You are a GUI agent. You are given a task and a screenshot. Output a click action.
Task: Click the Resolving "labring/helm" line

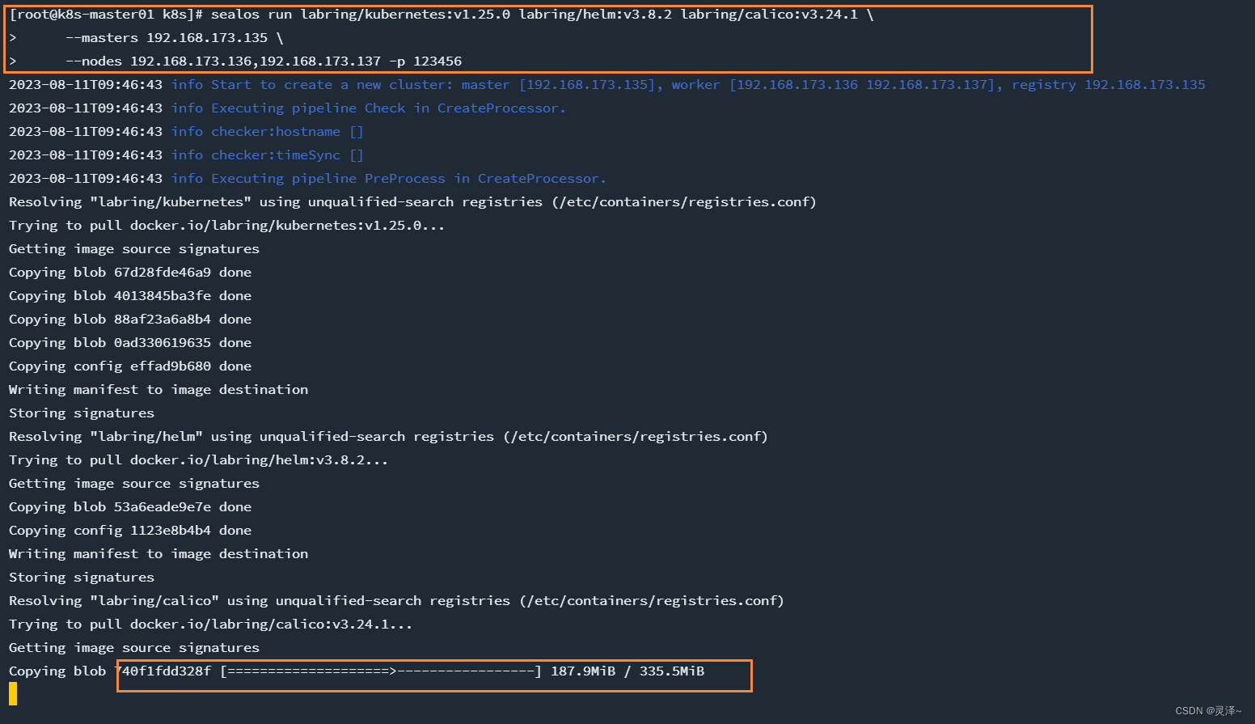tap(388, 437)
